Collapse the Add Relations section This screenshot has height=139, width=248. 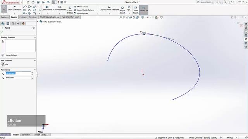[35, 61]
